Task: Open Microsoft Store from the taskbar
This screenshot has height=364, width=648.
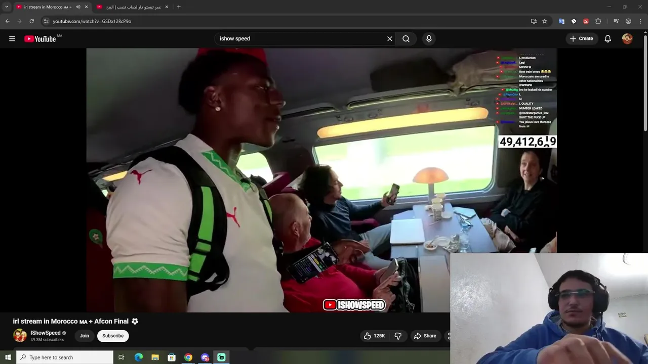Action: pos(172,357)
